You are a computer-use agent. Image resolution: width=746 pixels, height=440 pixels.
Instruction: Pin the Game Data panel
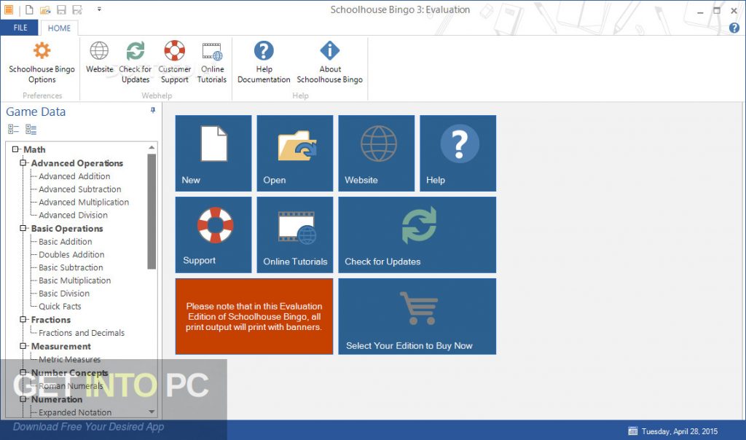click(153, 110)
